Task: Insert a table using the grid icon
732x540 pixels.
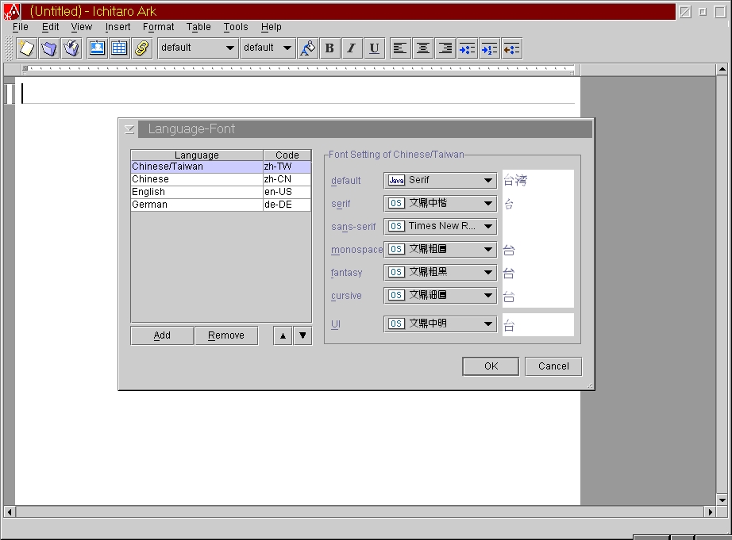Action: [120, 48]
